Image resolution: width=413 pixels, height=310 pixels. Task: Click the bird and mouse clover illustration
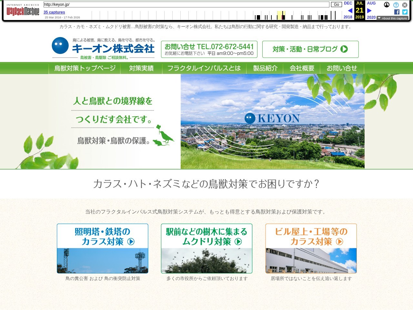point(164,136)
